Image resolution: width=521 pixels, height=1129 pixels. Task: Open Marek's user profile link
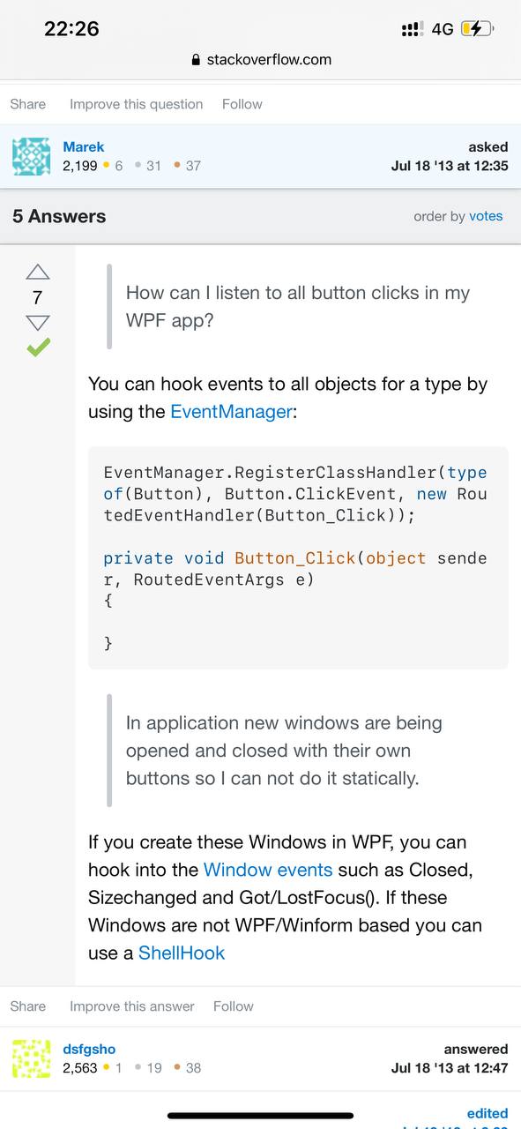coord(84,146)
